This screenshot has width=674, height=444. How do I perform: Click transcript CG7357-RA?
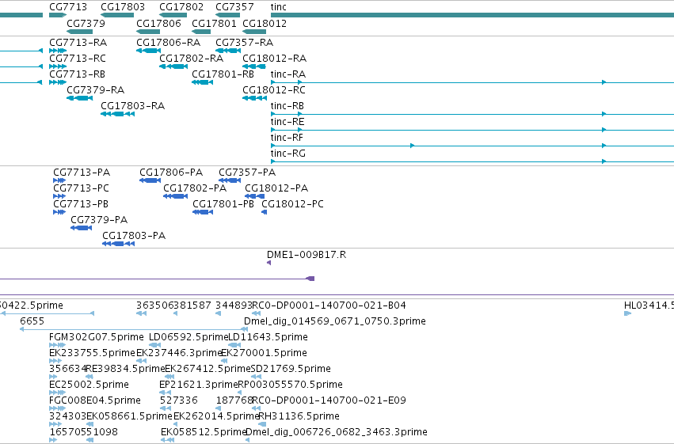click(x=228, y=51)
